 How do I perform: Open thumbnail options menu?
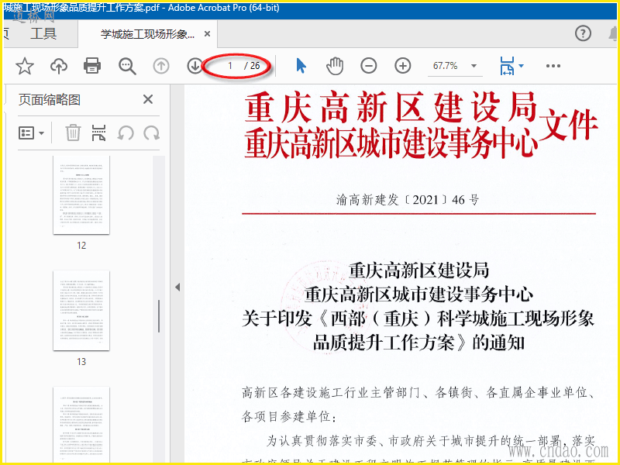31,133
